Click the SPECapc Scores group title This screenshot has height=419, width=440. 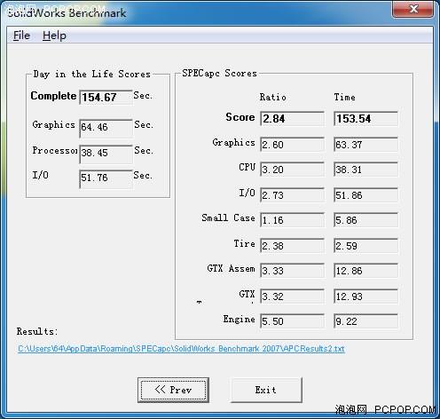(219, 73)
